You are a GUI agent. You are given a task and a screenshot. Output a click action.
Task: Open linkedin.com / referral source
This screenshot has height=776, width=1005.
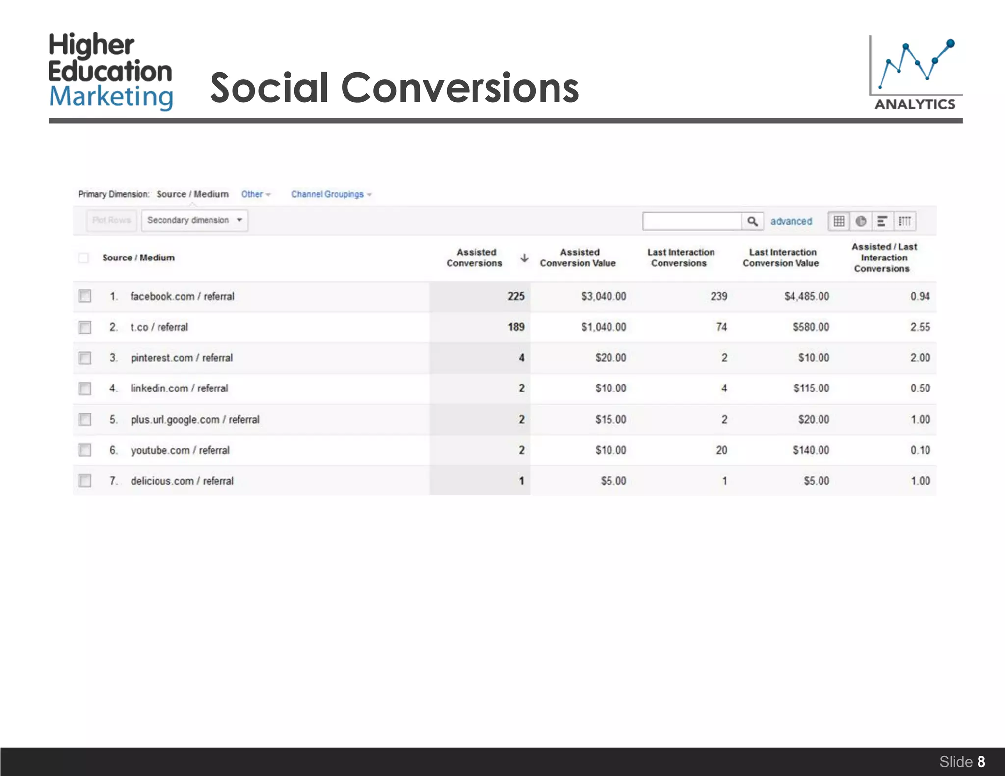click(179, 388)
